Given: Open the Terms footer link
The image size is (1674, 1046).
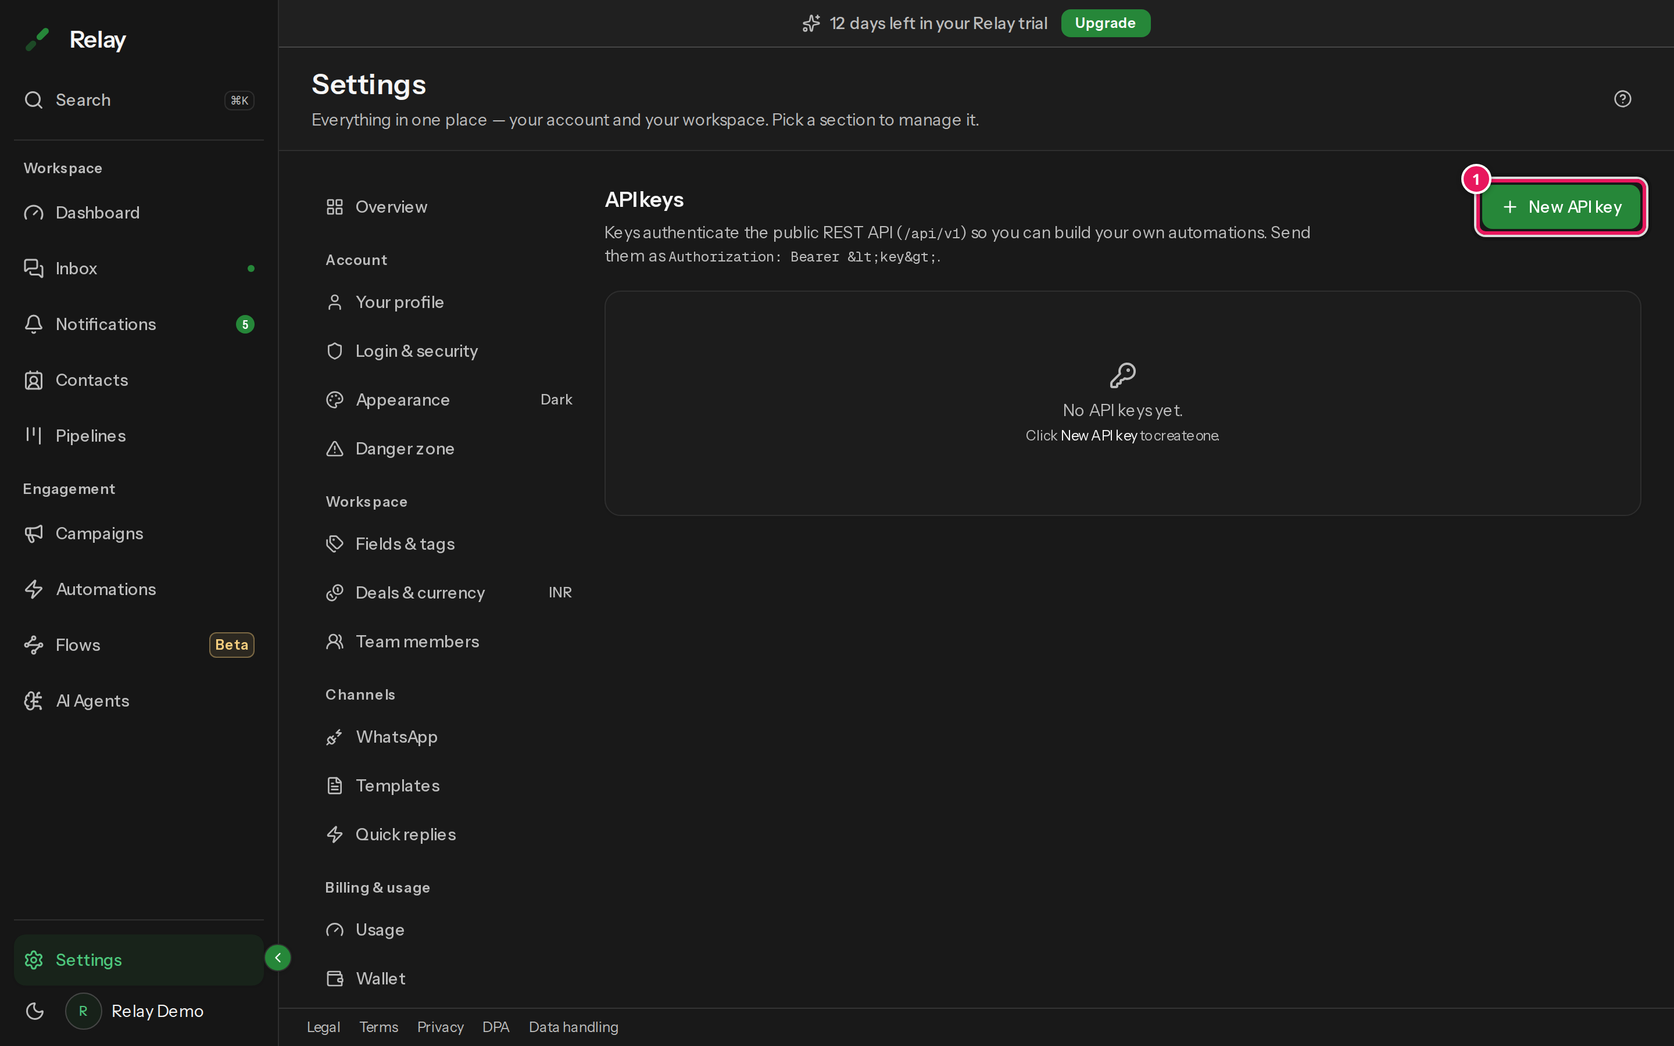Looking at the screenshot, I should (x=378, y=1027).
